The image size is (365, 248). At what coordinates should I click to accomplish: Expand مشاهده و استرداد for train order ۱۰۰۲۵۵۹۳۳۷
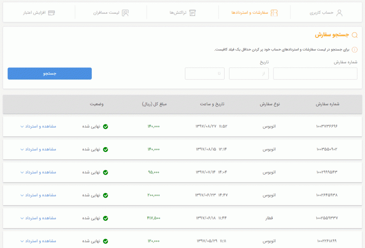[38, 218]
